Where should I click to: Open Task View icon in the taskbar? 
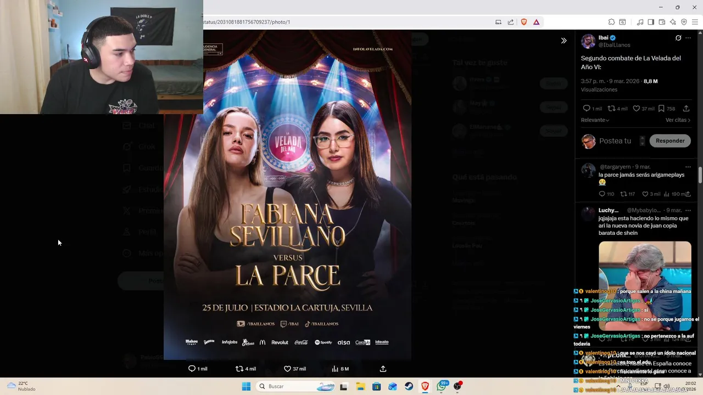pyautogui.click(x=343, y=386)
